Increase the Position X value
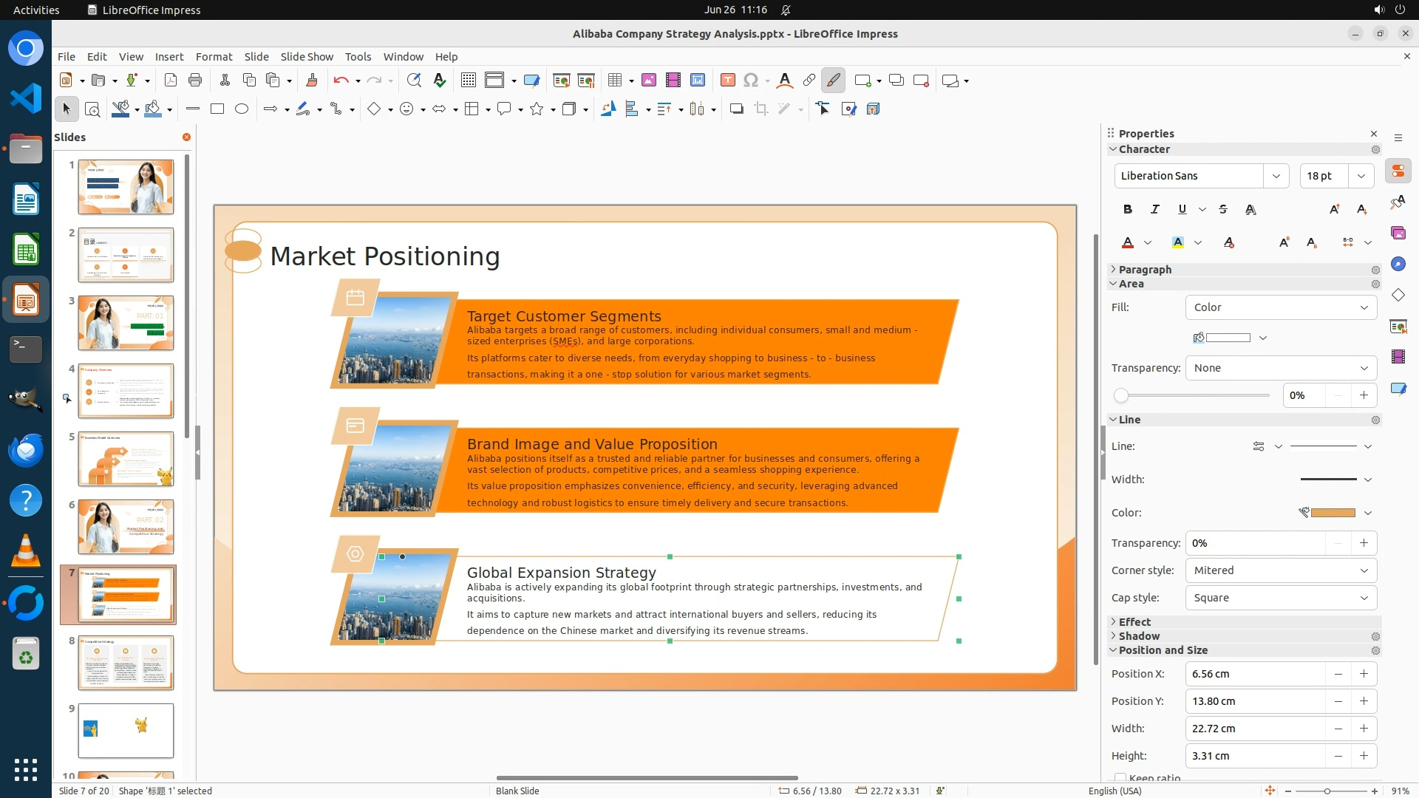This screenshot has width=1419, height=798. (1364, 674)
